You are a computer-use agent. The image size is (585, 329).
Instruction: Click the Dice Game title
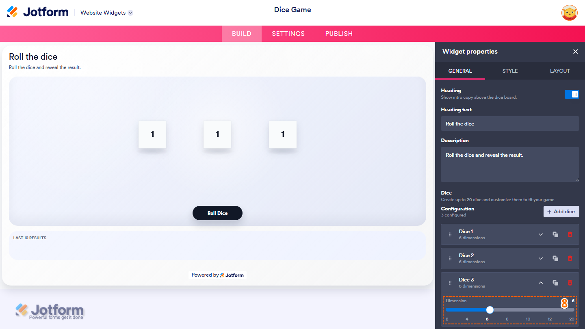coord(292,10)
